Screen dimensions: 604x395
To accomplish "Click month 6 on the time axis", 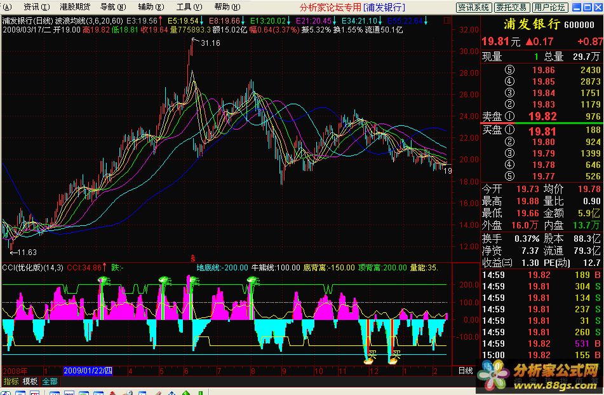I will (187, 371).
